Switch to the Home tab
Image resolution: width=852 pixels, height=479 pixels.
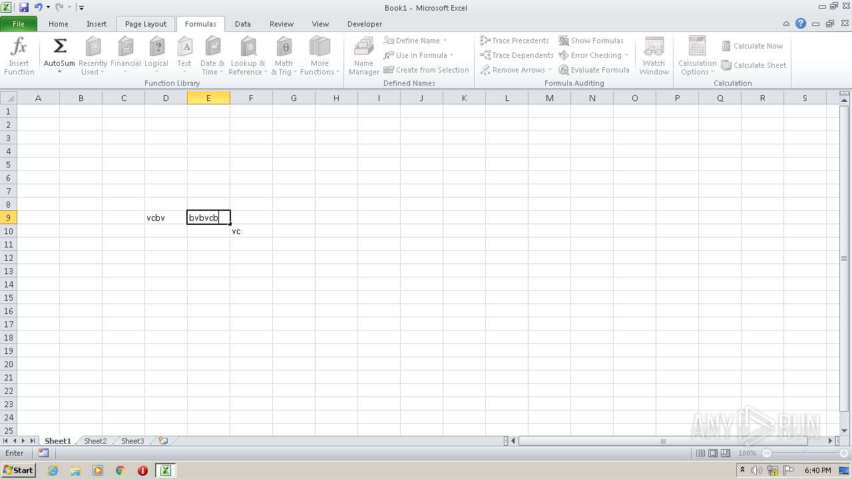(x=59, y=24)
